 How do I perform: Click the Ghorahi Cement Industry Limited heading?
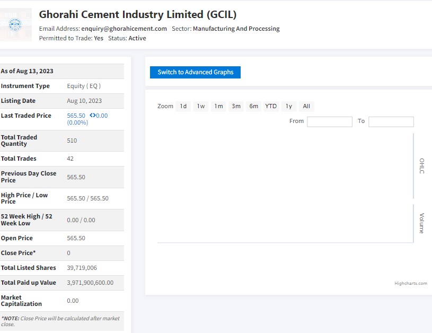(138, 14)
